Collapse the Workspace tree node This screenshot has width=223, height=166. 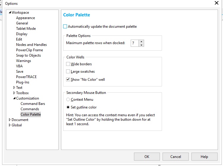(x=10, y=13)
